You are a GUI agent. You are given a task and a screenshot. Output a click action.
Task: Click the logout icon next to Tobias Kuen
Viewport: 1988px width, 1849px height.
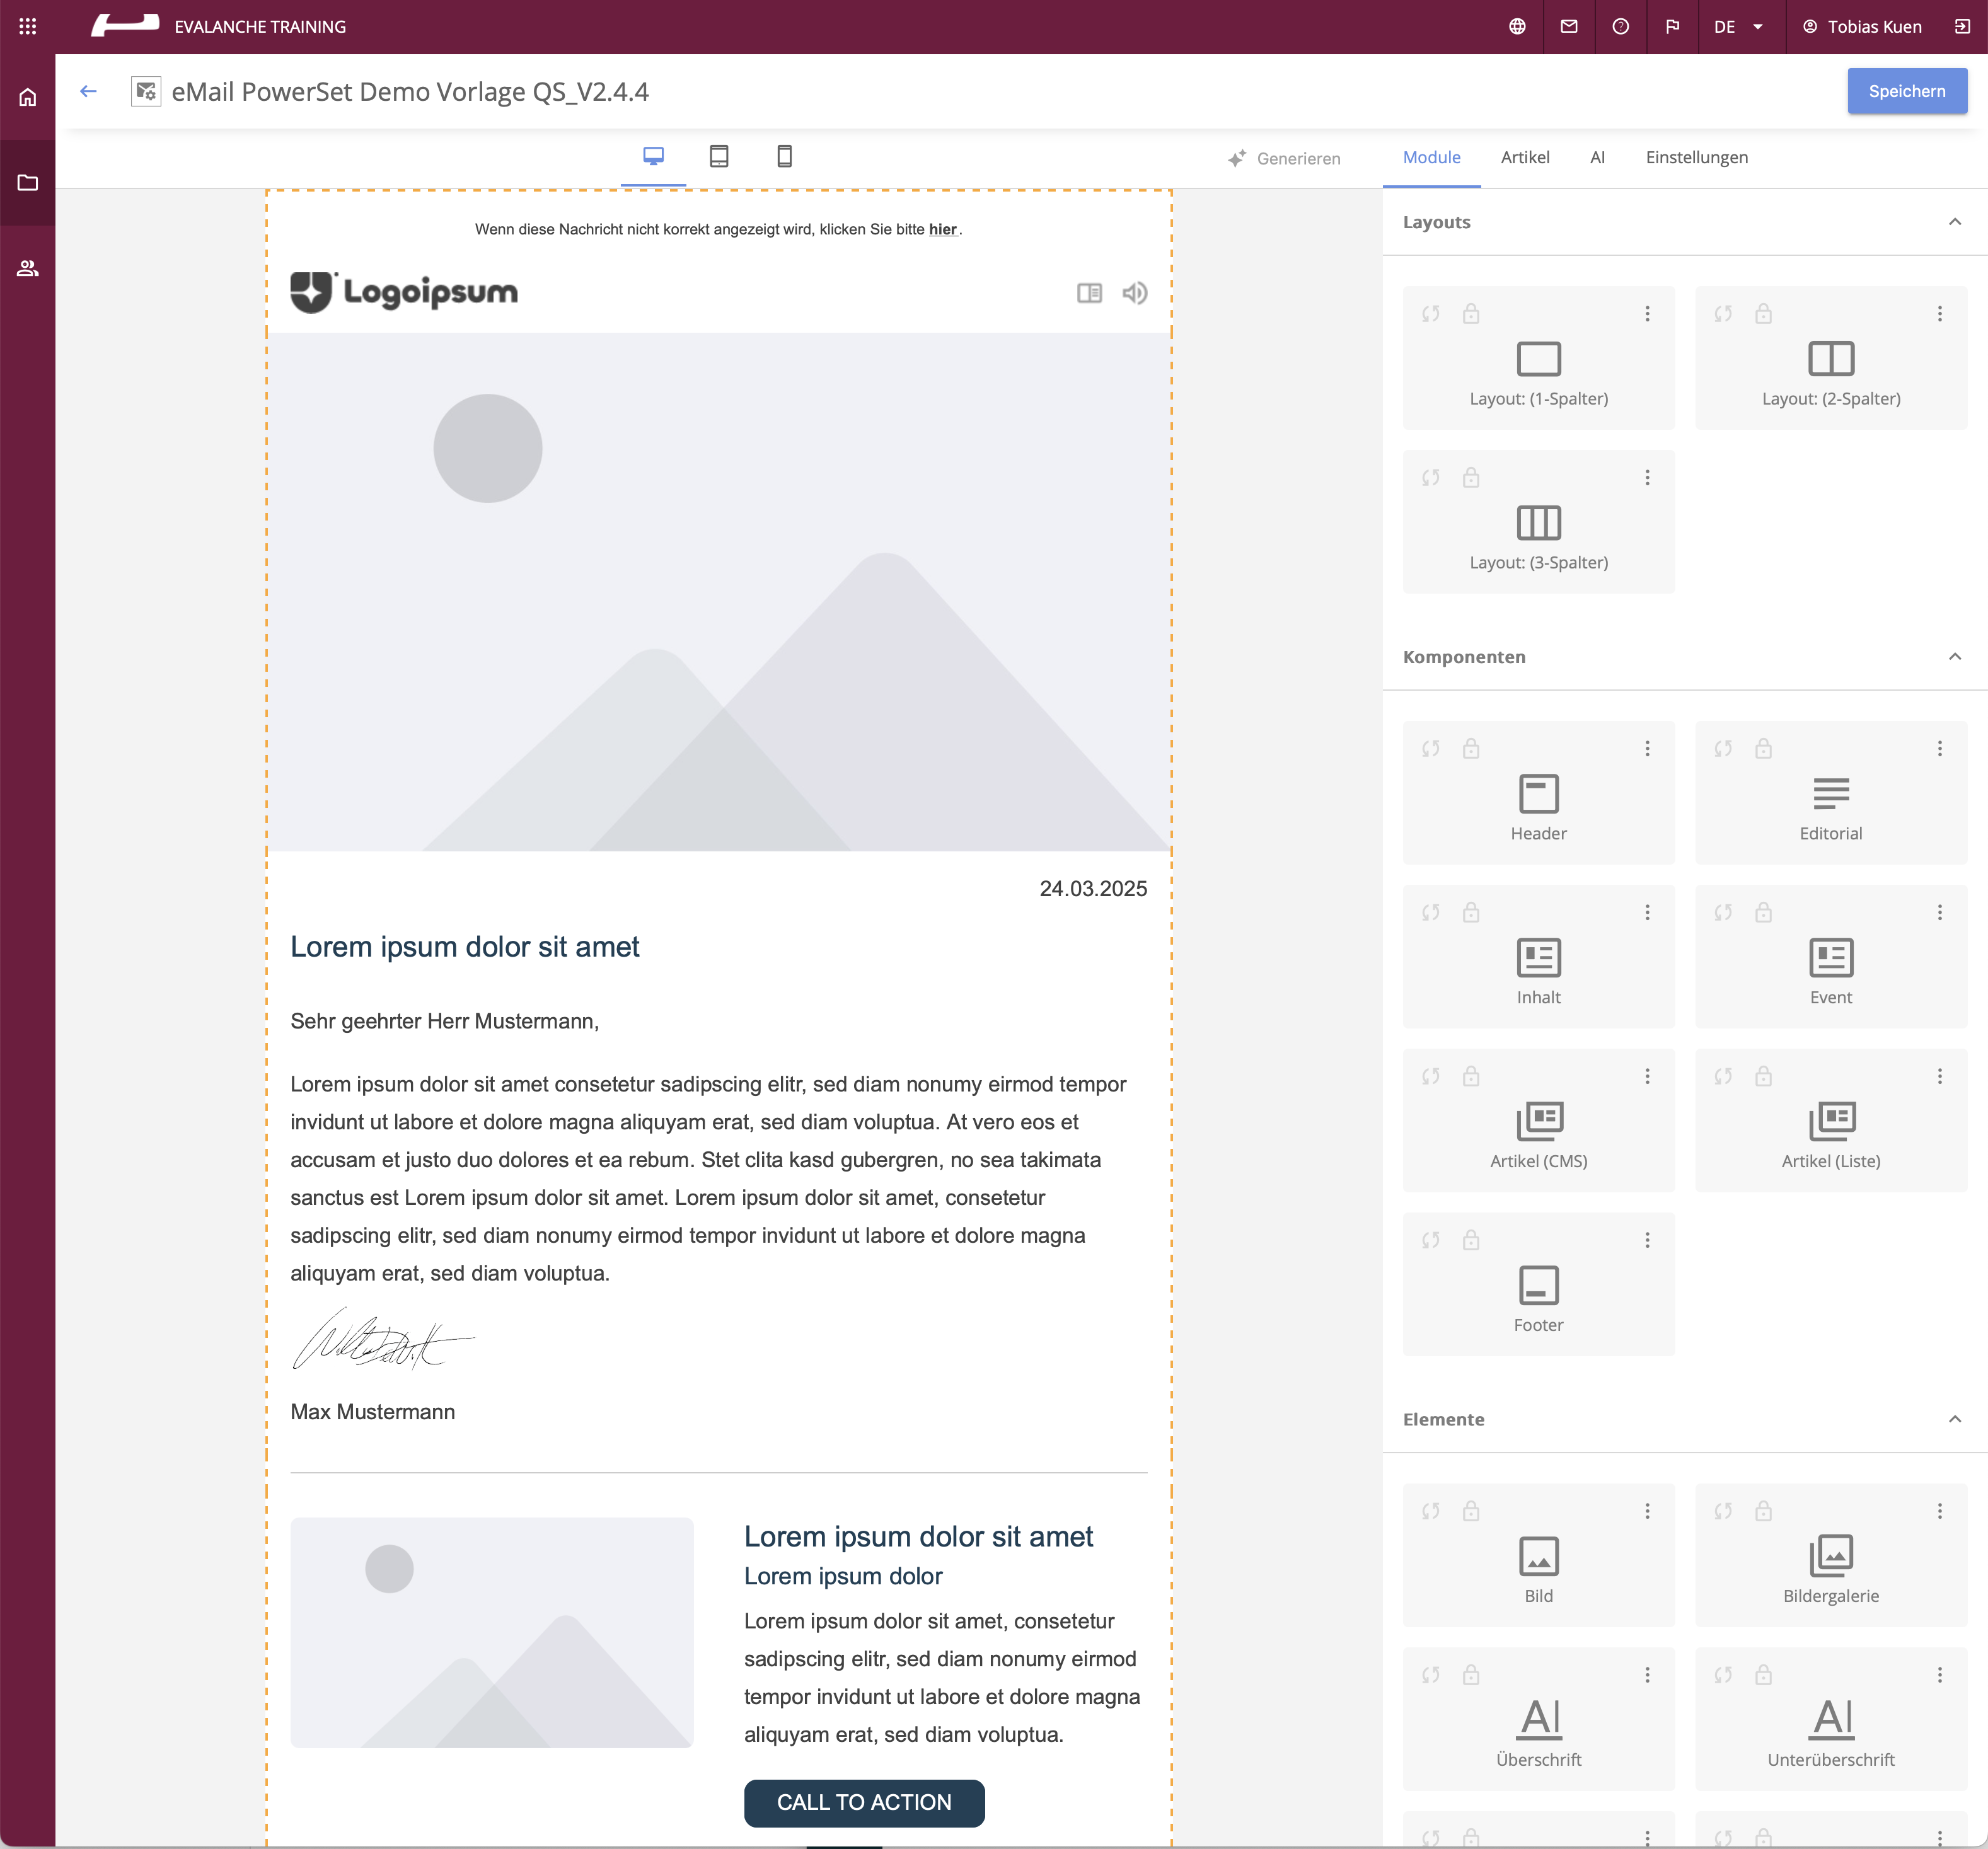(x=1962, y=27)
